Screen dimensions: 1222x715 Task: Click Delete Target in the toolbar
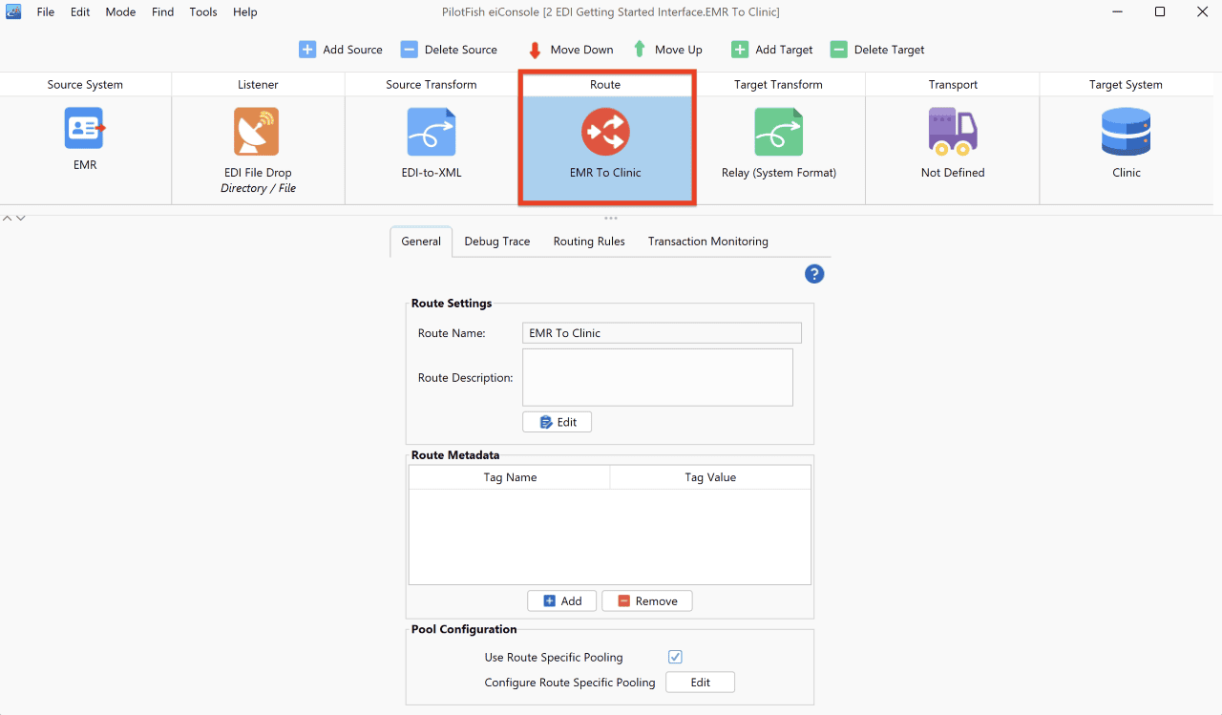pos(877,50)
